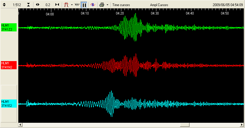This screenshot has height=128, width=245.
Task: Click the vertical compress hourglass icon
Action: [x=28, y=5]
